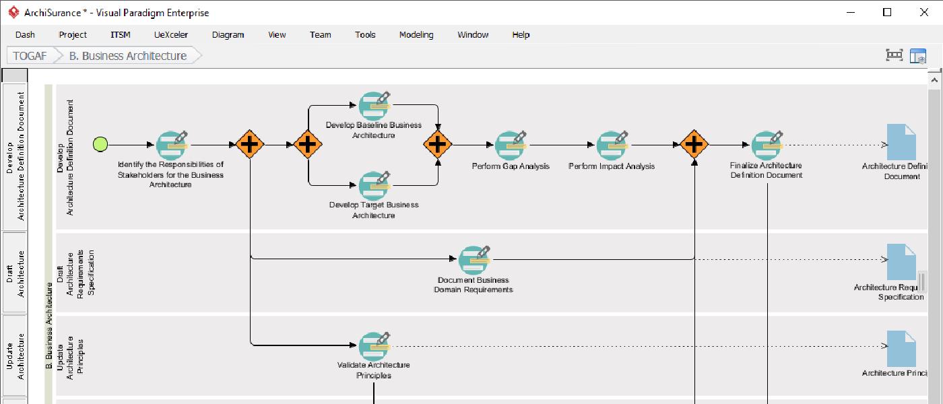Switch to the Draft Architecture side tab
943x404 pixels.
[15, 269]
